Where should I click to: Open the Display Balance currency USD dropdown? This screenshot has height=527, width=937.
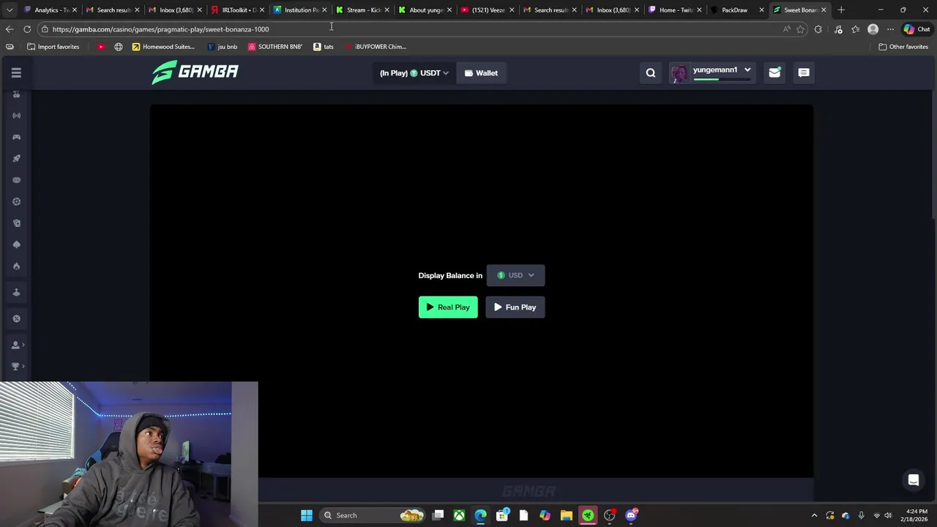click(515, 275)
